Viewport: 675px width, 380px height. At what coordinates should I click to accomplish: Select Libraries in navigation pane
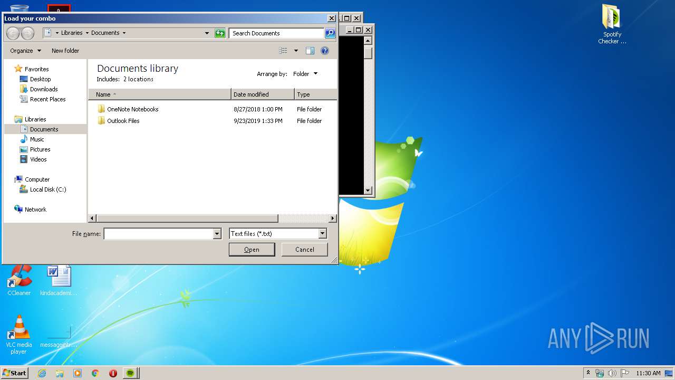coord(35,119)
